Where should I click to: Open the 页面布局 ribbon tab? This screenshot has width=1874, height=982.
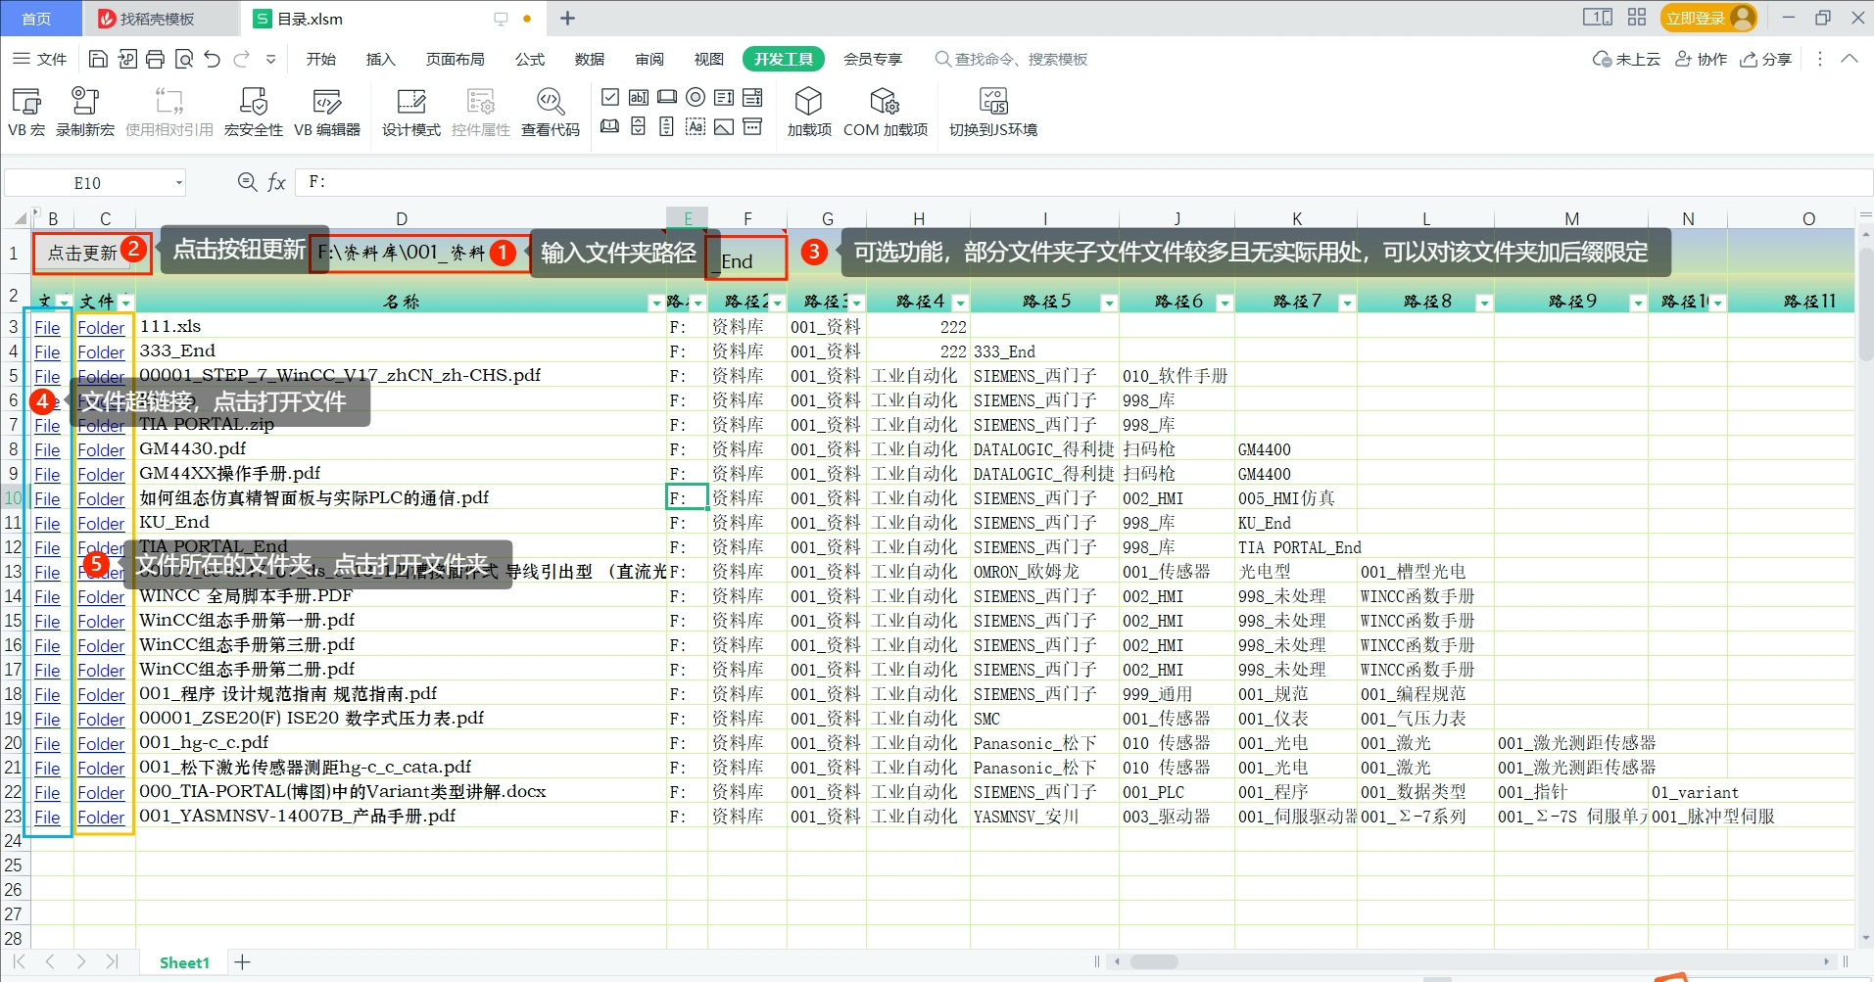[x=455, y=60]
